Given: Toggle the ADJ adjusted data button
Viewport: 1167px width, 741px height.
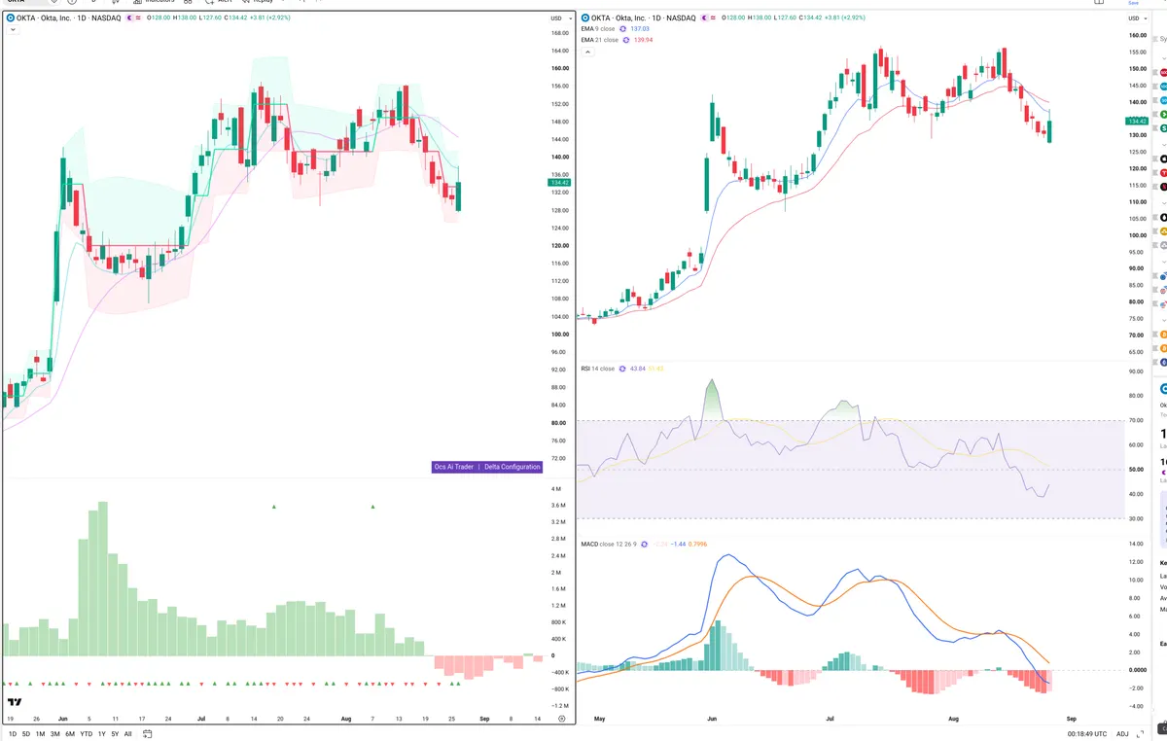Looking at the screenshot, I should 1122,733.
